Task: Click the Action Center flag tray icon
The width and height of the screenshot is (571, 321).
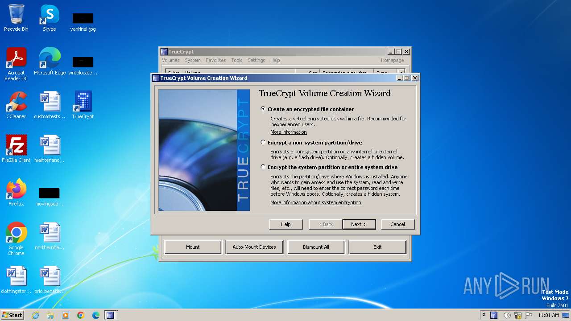Action: (530, 315)
